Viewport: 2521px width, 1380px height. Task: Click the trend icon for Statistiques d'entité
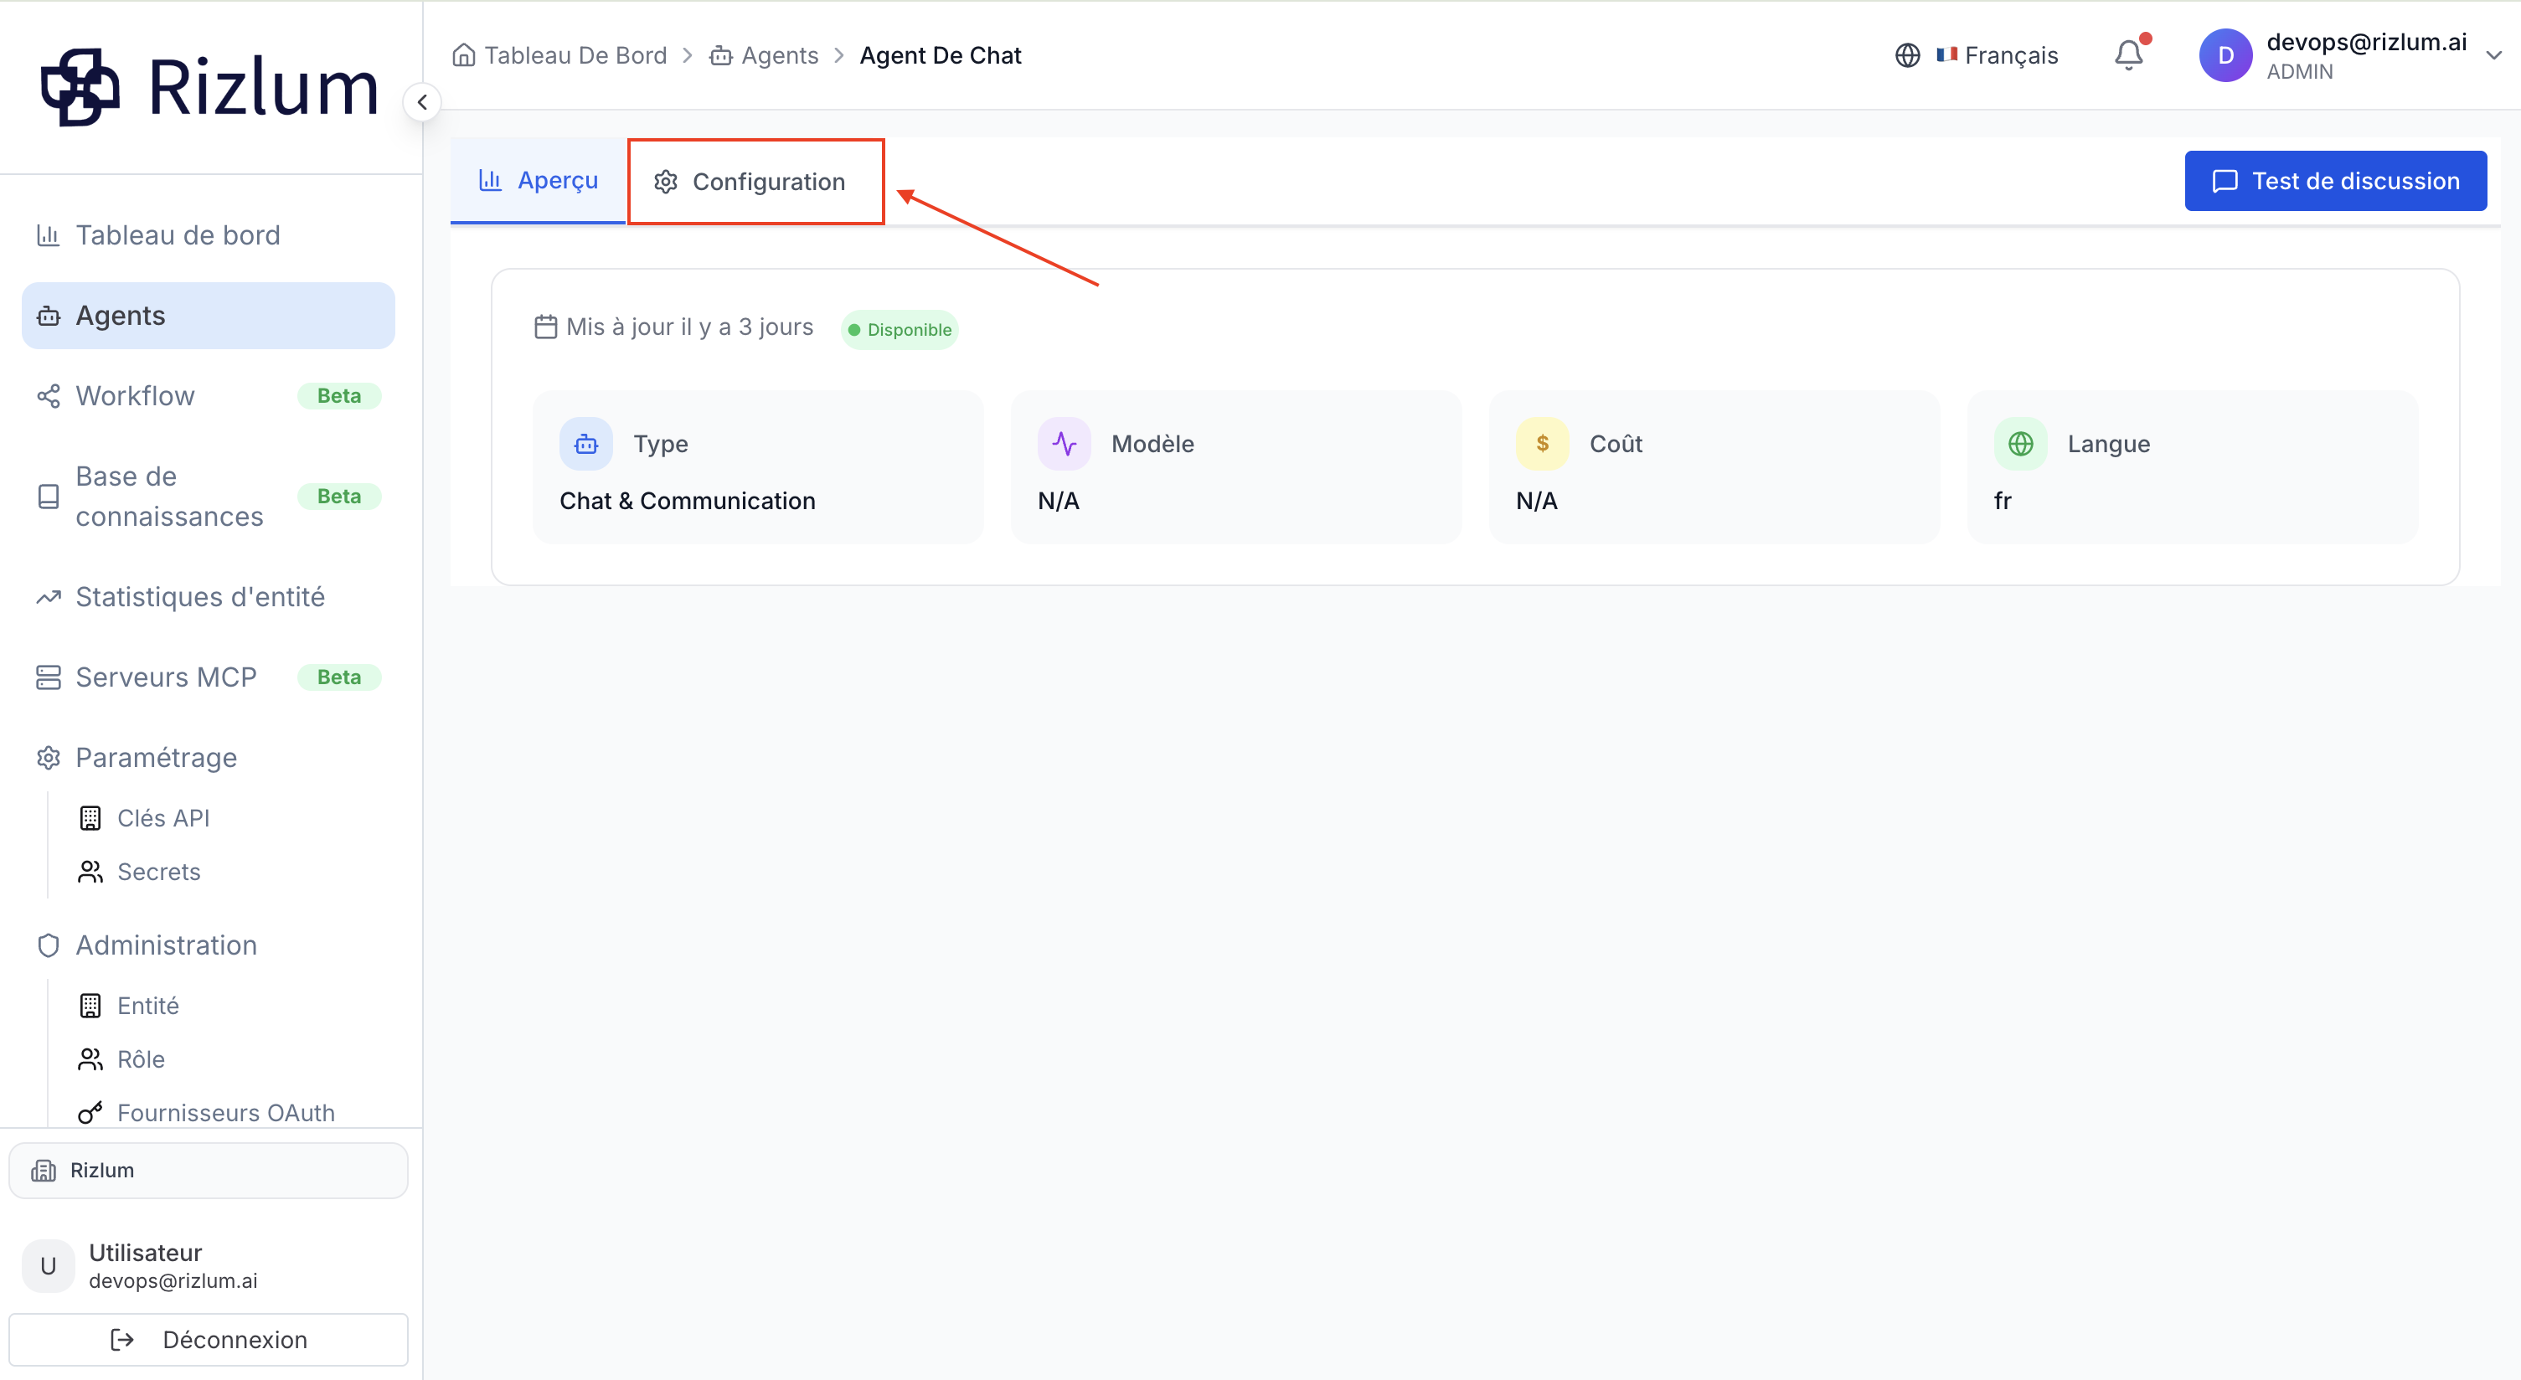click(x=48, y=597)
